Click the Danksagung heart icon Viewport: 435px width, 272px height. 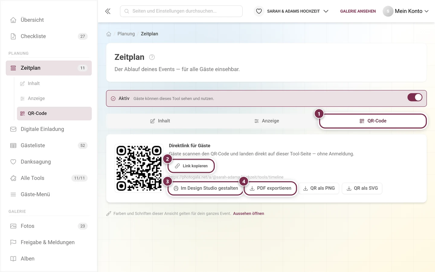(13, 162)
